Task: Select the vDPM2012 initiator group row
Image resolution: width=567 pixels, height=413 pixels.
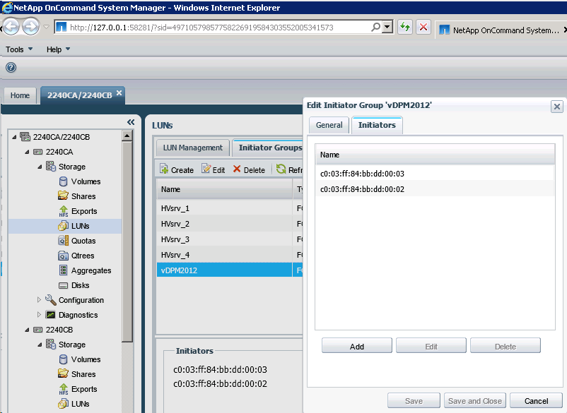Action: (230, 270)
